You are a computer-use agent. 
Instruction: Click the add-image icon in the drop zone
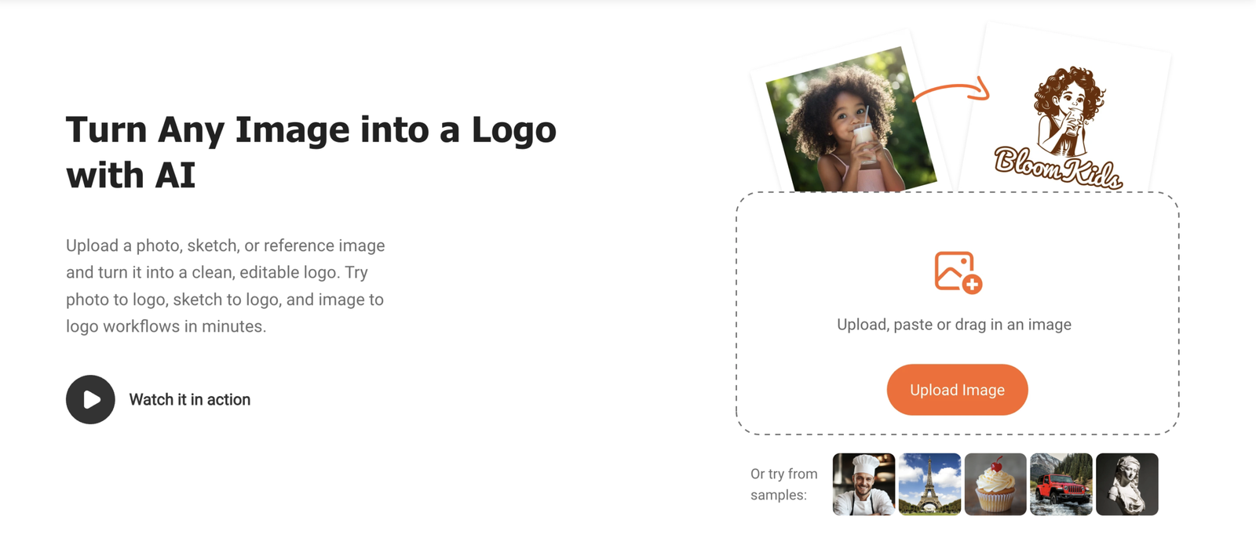tap(958, 272)
